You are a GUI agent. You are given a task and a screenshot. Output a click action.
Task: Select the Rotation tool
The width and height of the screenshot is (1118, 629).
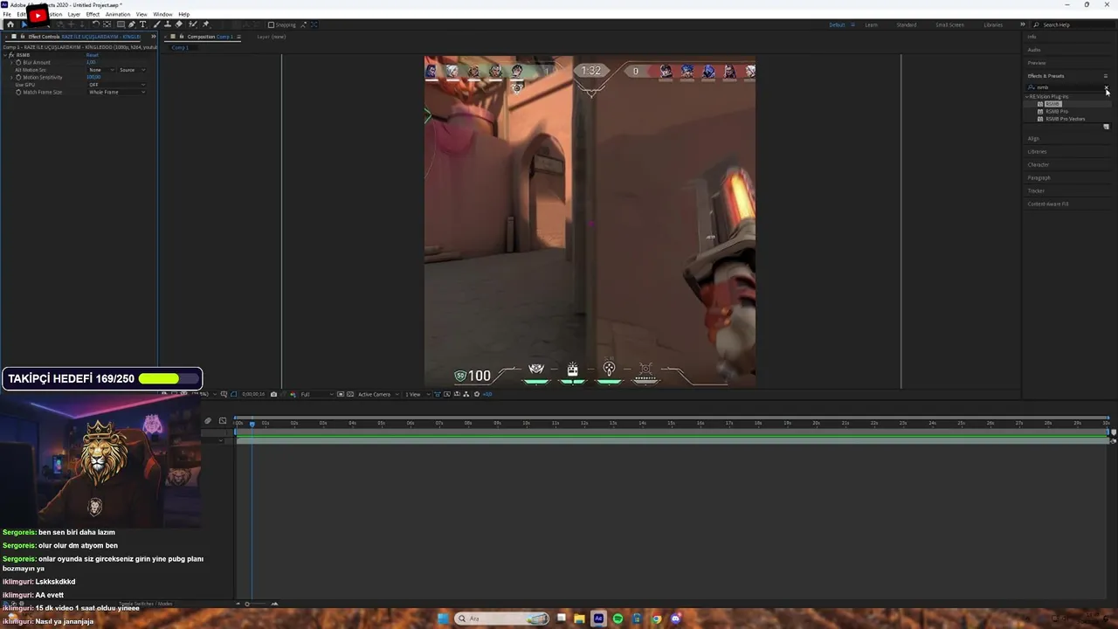95,24
